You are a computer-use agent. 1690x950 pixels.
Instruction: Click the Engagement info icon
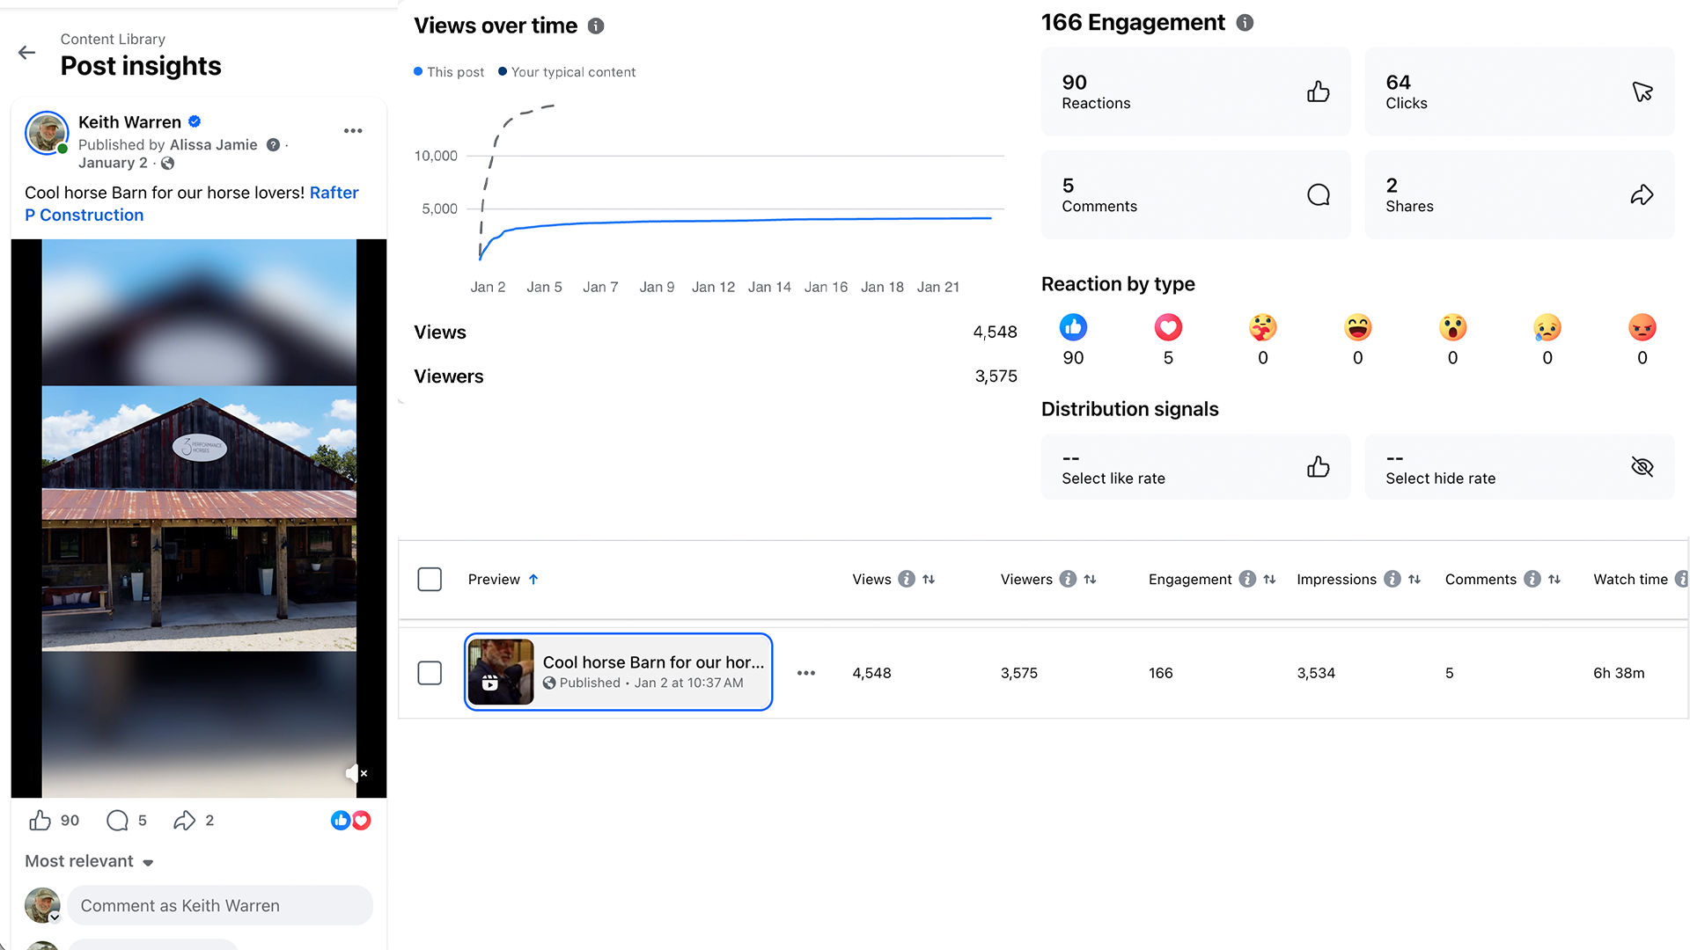(1245, 23)
